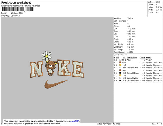Image resolution: width=163 pixels, height=126 pixels.
Task: Select stitch count '353' in row 9
Action: tap(124, 81)
